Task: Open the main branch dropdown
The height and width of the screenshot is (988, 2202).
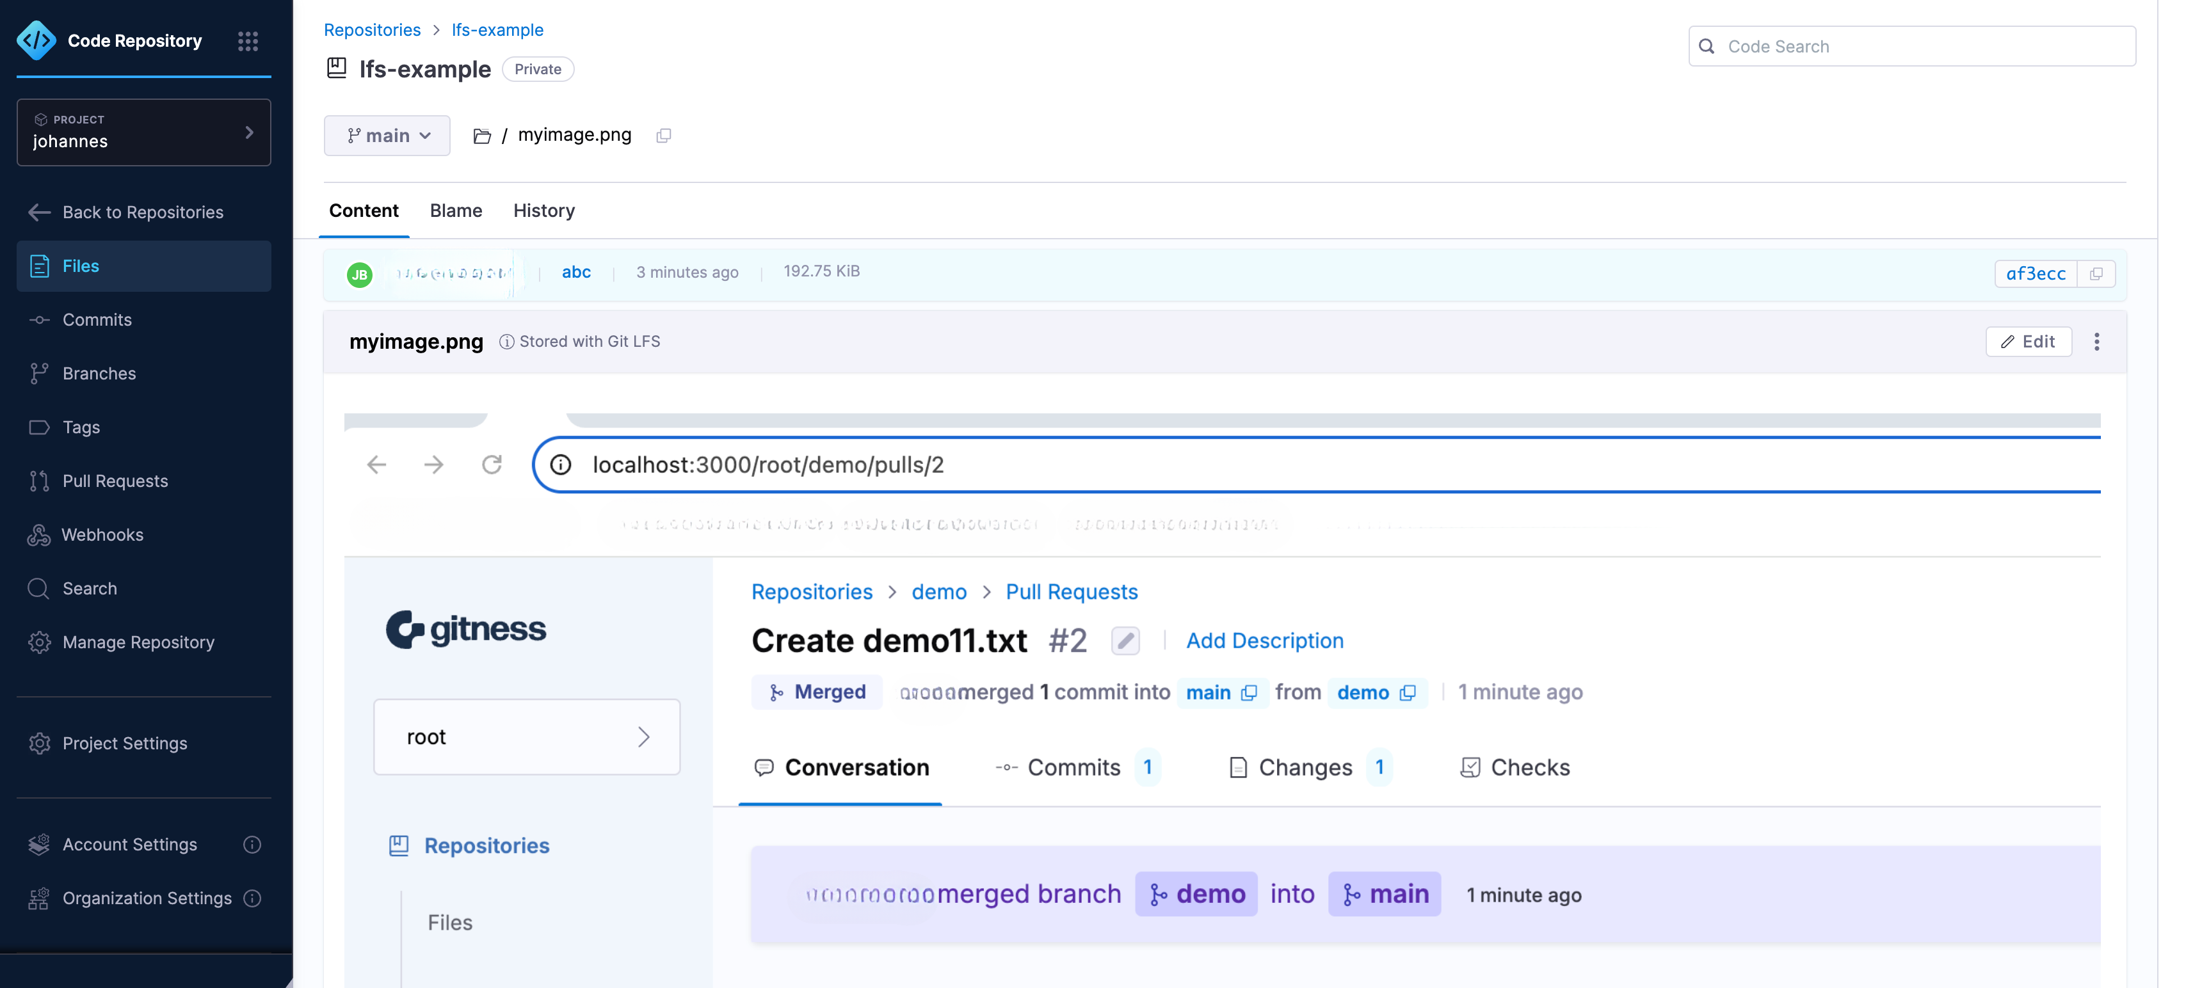Action: point(387,136)
